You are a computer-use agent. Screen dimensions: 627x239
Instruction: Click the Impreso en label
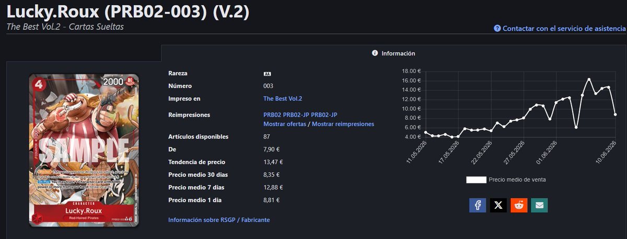point(184,98)
